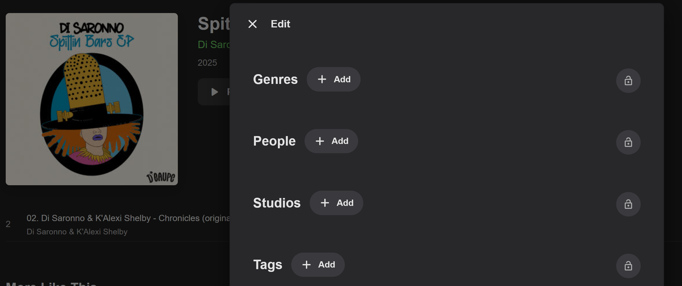Lock the Tags field

(x=628, y=266)
